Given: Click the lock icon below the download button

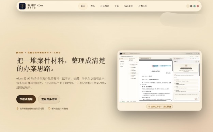Looking at the screenshot, I should [17, 109].
